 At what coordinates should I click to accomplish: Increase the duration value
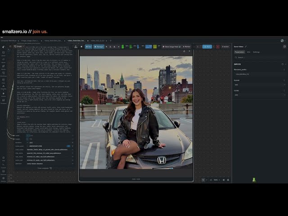point(72,143)
